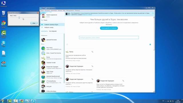Click the profile avatar of Кирилл
The image size is (183, 103).
43,16
